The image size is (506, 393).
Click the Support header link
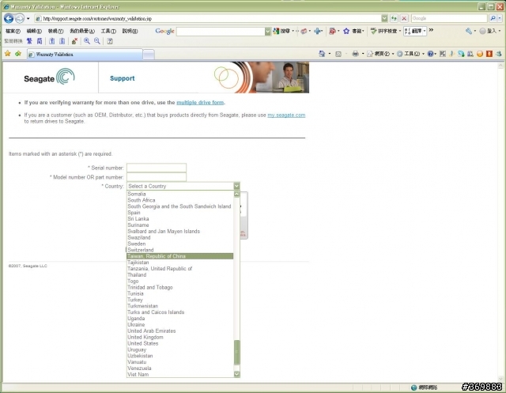click(123, 78)
